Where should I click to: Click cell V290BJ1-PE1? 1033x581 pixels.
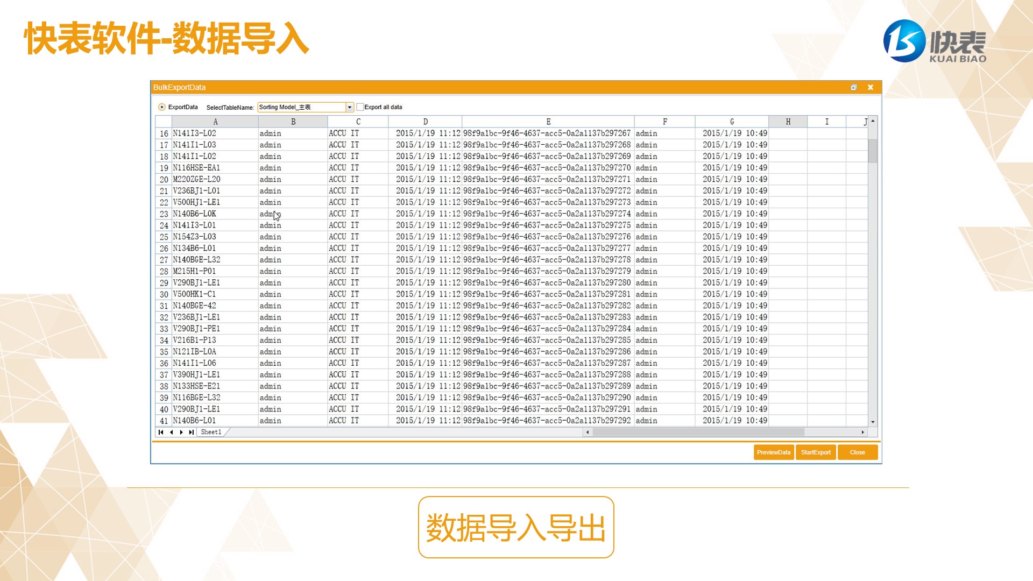point(215,329)
